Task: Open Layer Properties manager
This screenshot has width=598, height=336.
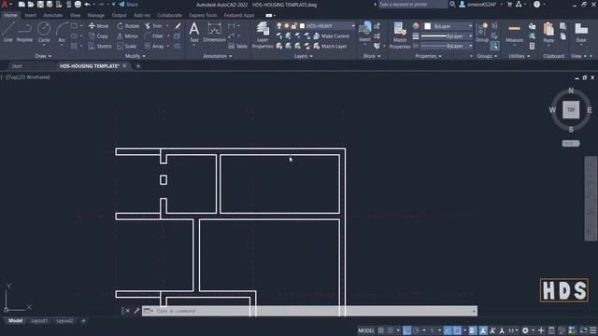Action: 263,35
